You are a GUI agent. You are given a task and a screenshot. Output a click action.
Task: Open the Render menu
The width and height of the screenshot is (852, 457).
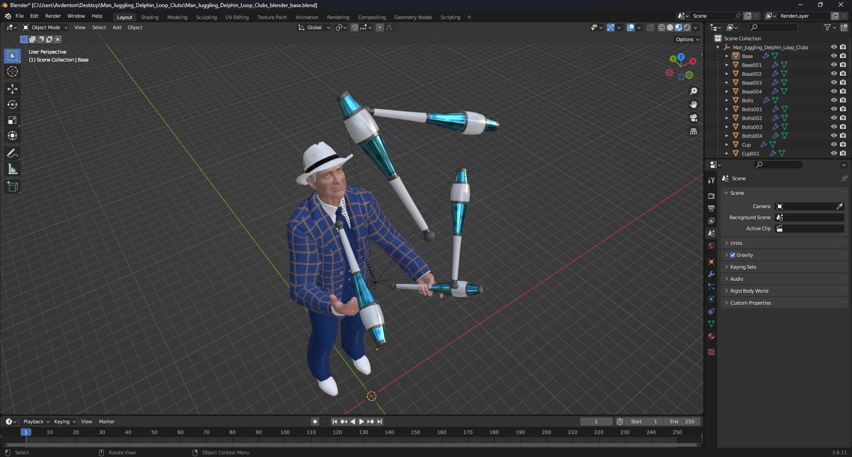[53, 16]
